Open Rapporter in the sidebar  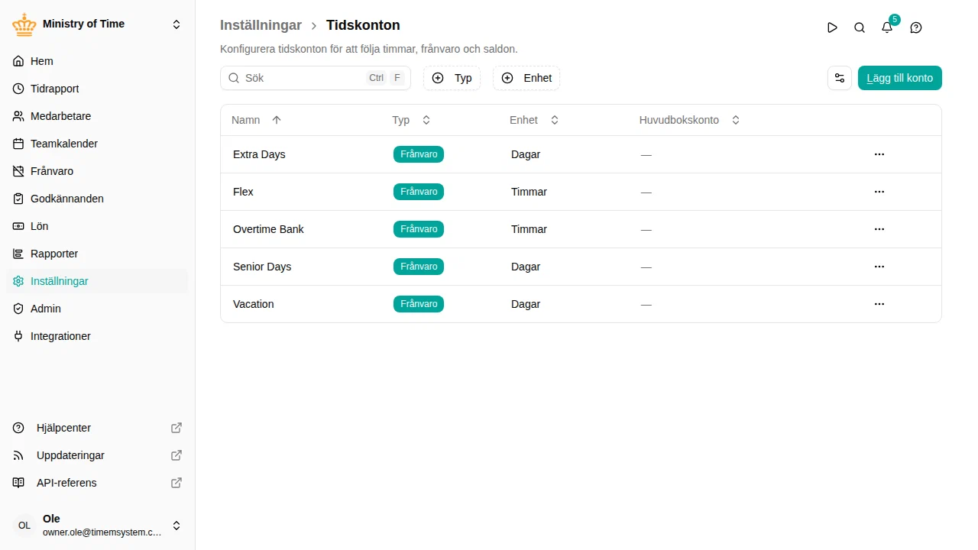tap(97, 254)
